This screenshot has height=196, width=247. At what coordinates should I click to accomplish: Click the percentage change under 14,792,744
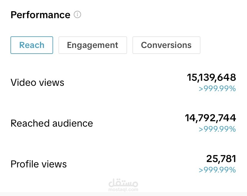coord(217,129)
